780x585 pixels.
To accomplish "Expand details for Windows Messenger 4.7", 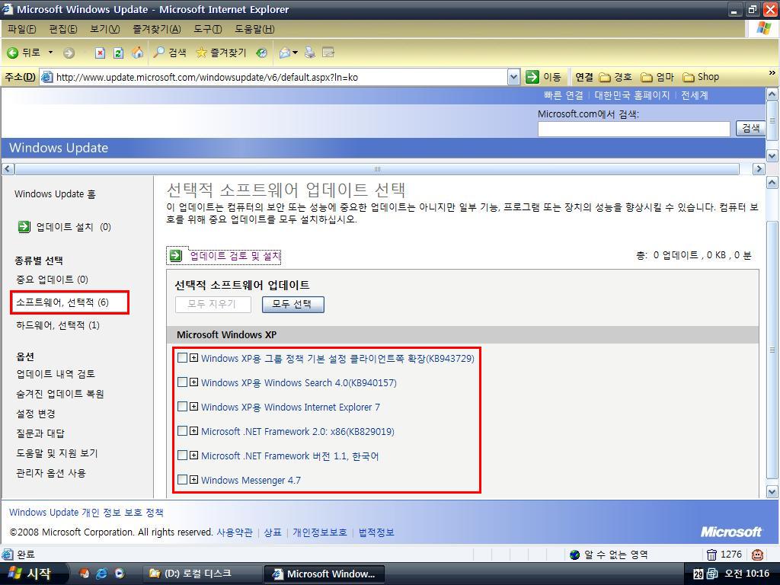I will (x=194, y=480).
